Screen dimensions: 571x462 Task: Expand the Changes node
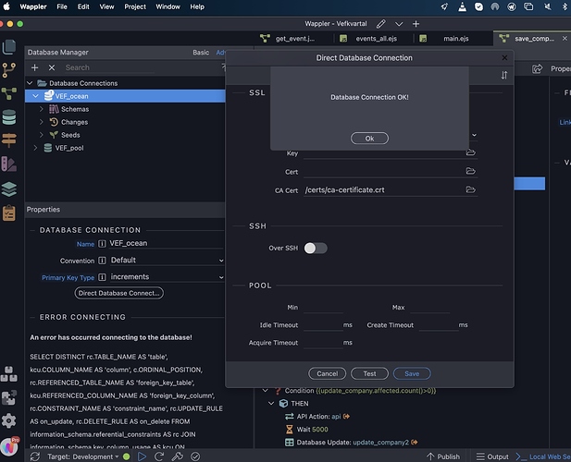point(41,122)
